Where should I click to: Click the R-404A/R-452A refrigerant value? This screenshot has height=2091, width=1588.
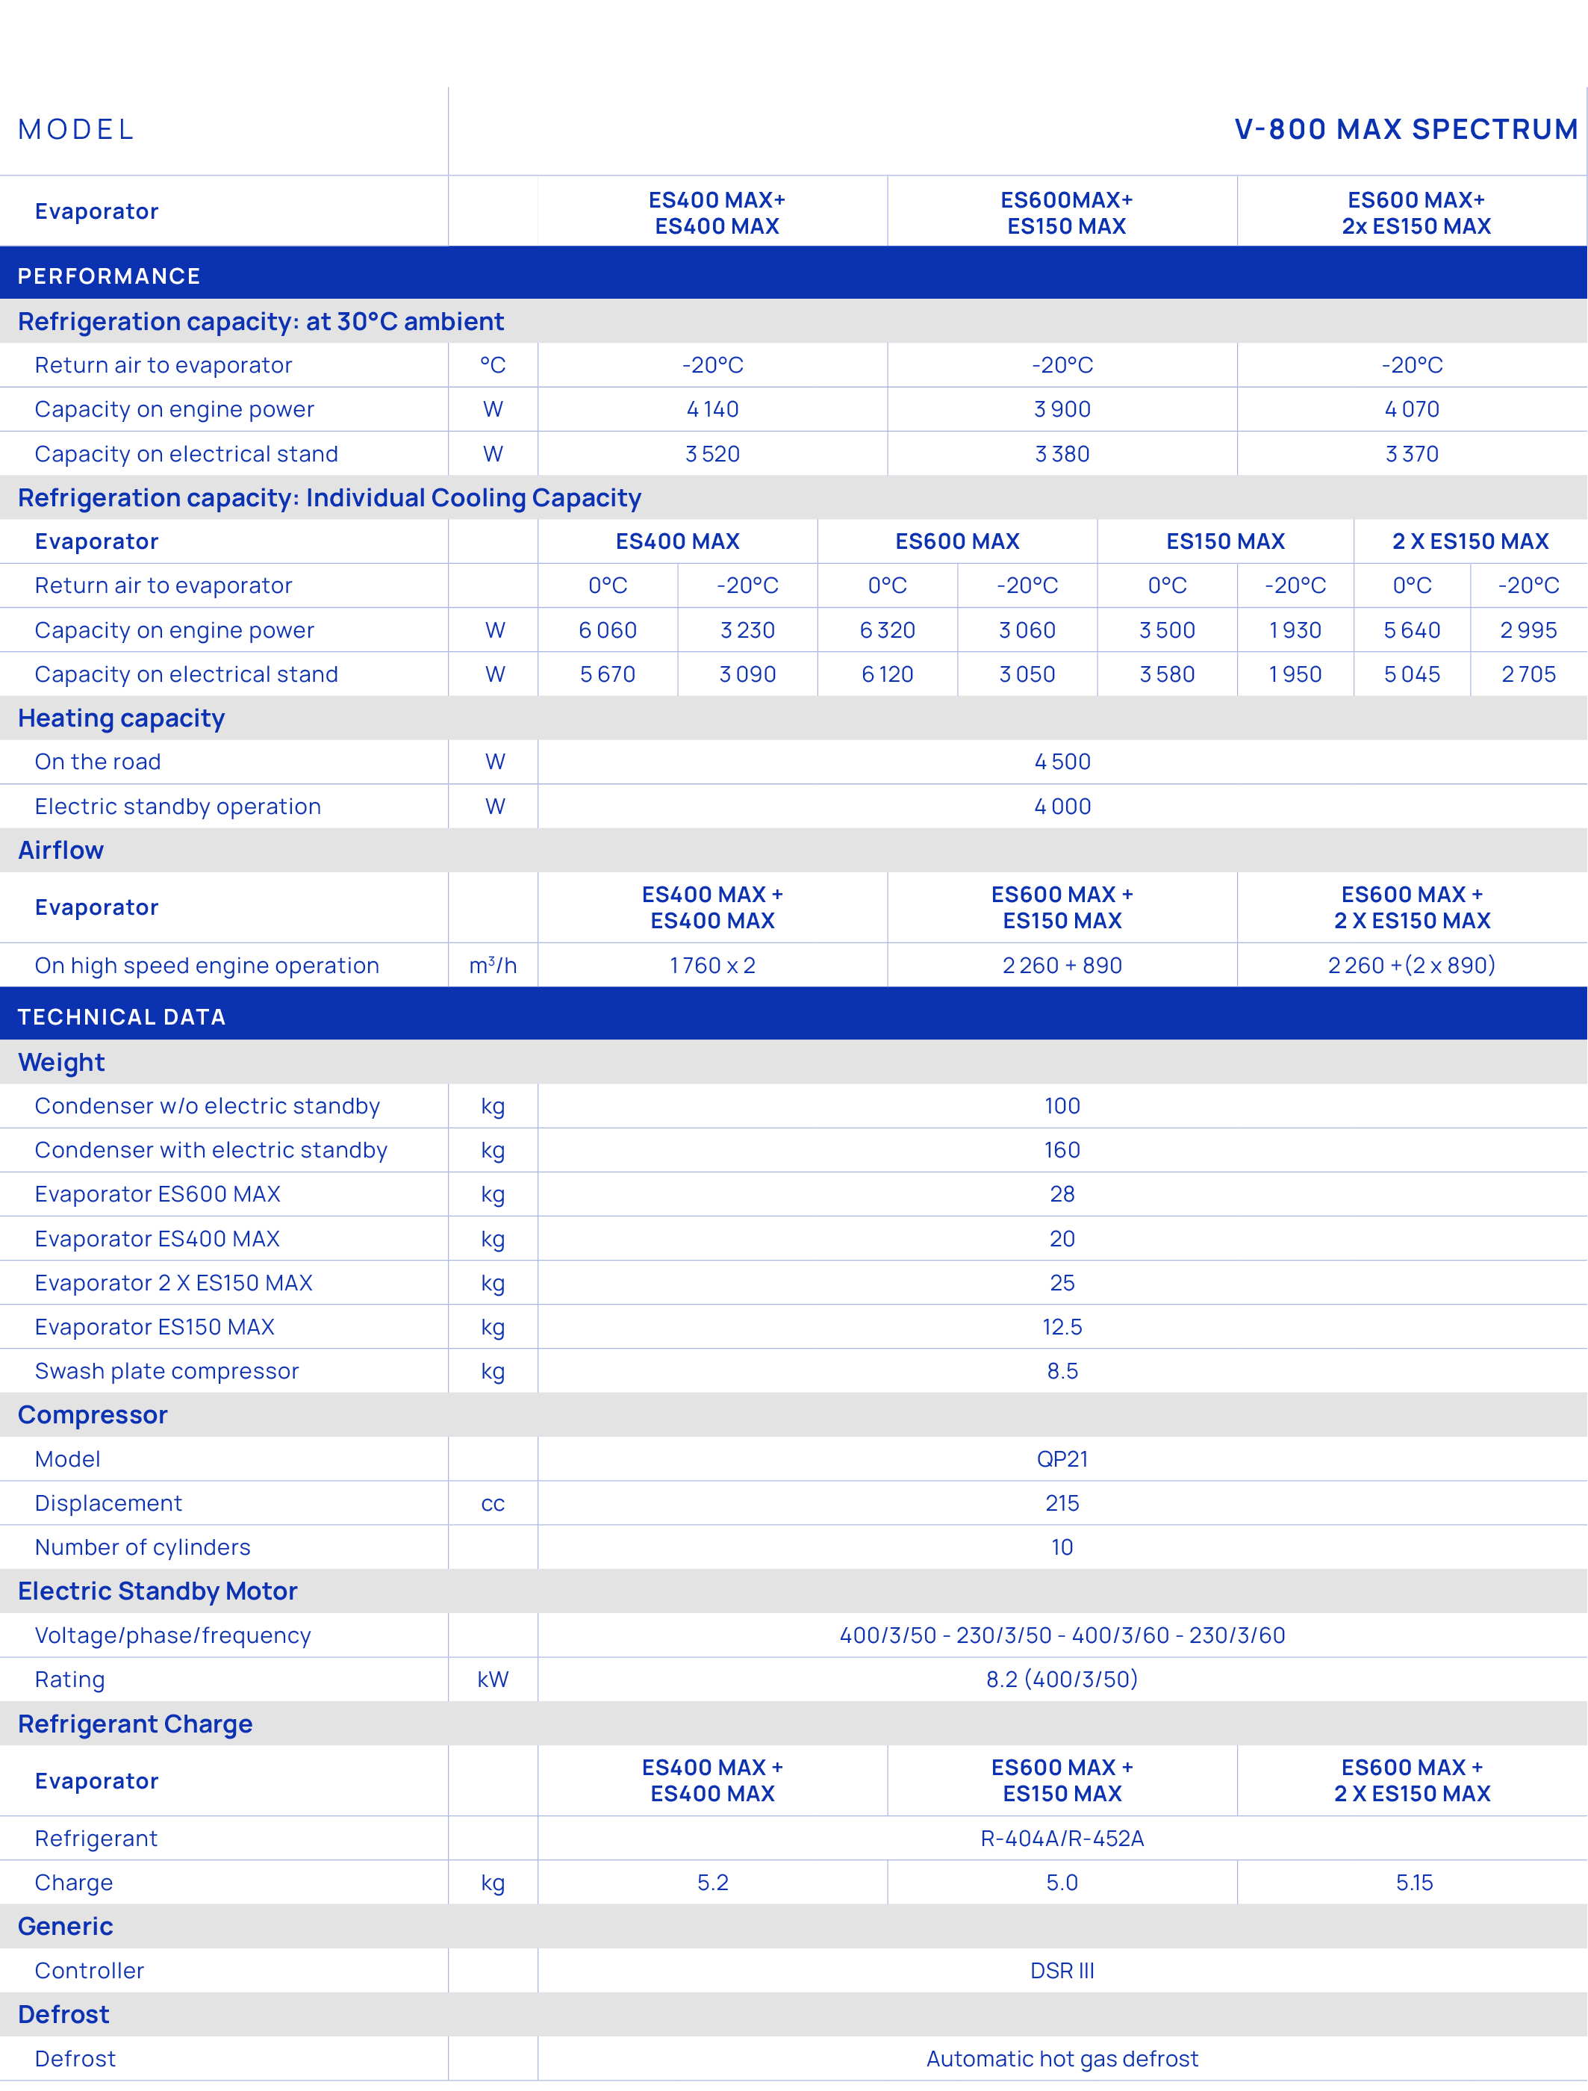pos(1062,1839)
